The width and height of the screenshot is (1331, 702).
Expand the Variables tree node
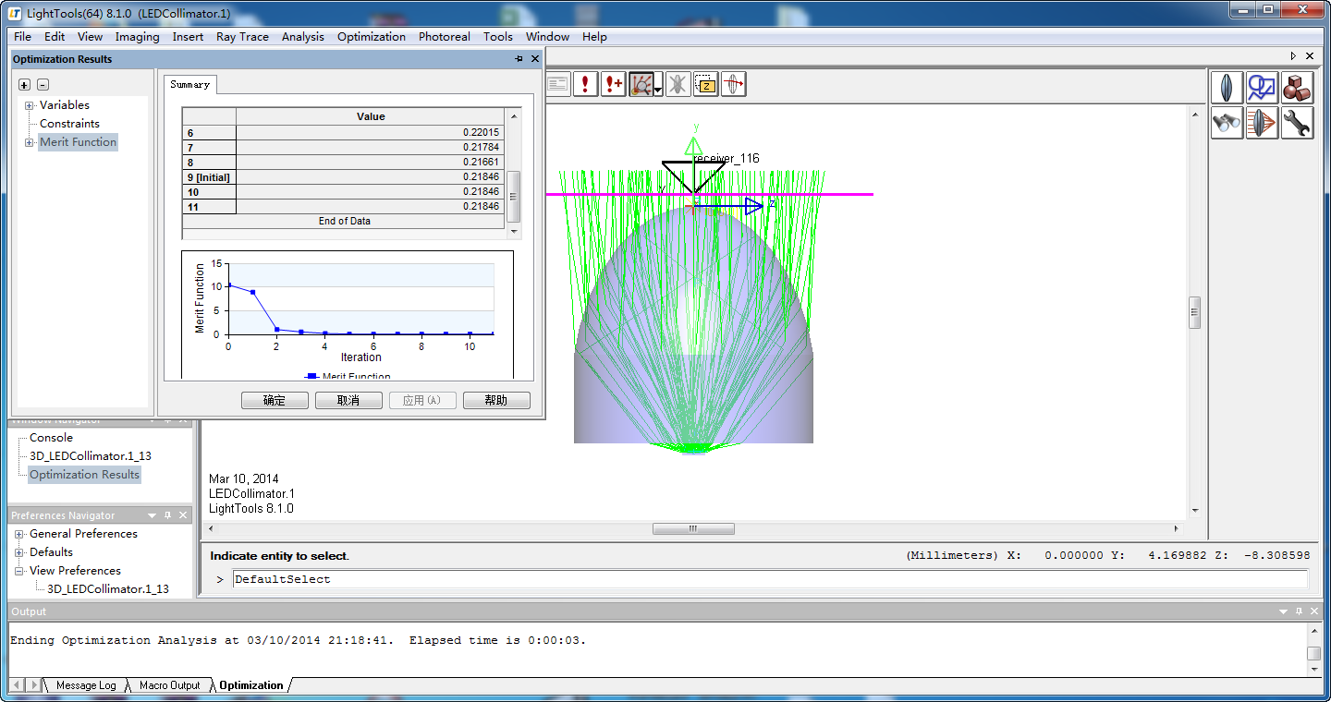tap(30, 105)
